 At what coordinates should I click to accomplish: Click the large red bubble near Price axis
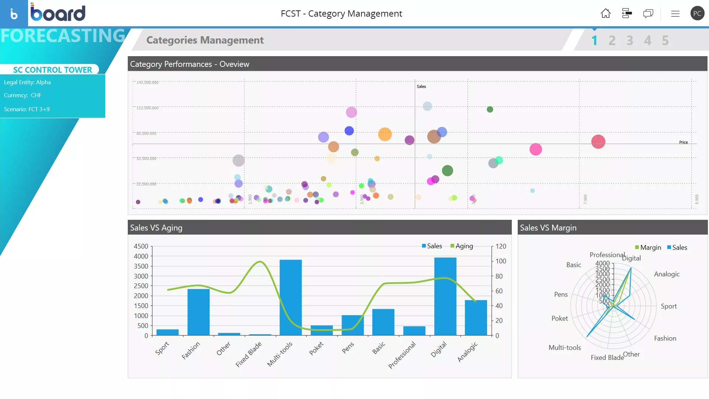[x=598, y=142]
